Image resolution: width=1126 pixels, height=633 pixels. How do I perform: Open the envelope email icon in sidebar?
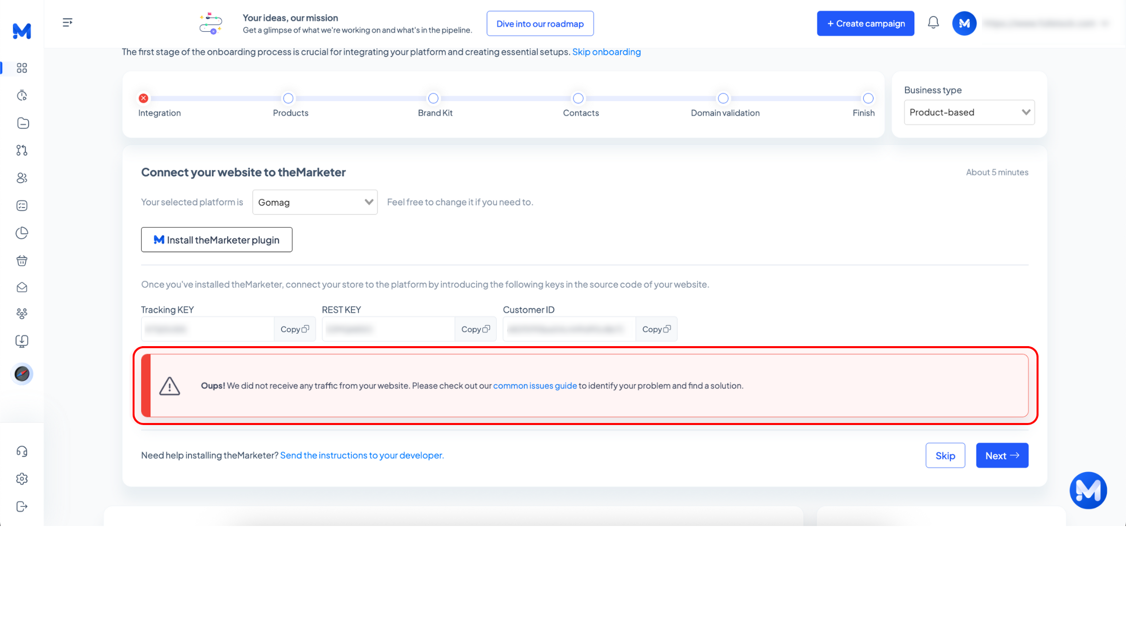click(x=22, y=287)
